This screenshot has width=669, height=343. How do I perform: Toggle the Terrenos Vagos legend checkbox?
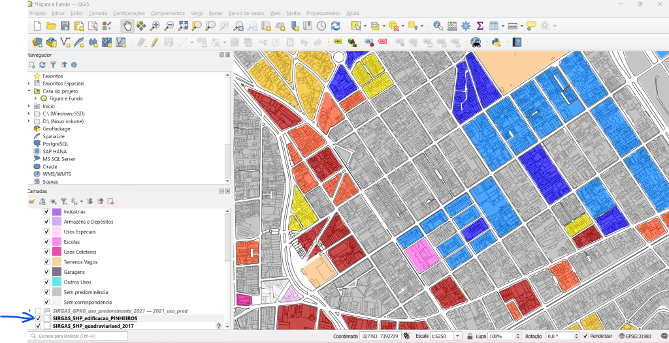coord(46,261)
